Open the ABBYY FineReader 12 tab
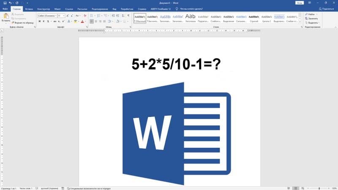 (161, 9)
